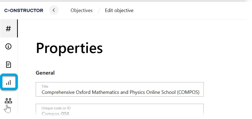Viewport: 252px width, 119px height.
Task: Go back using the chevron button
Action: pos(54,10)
